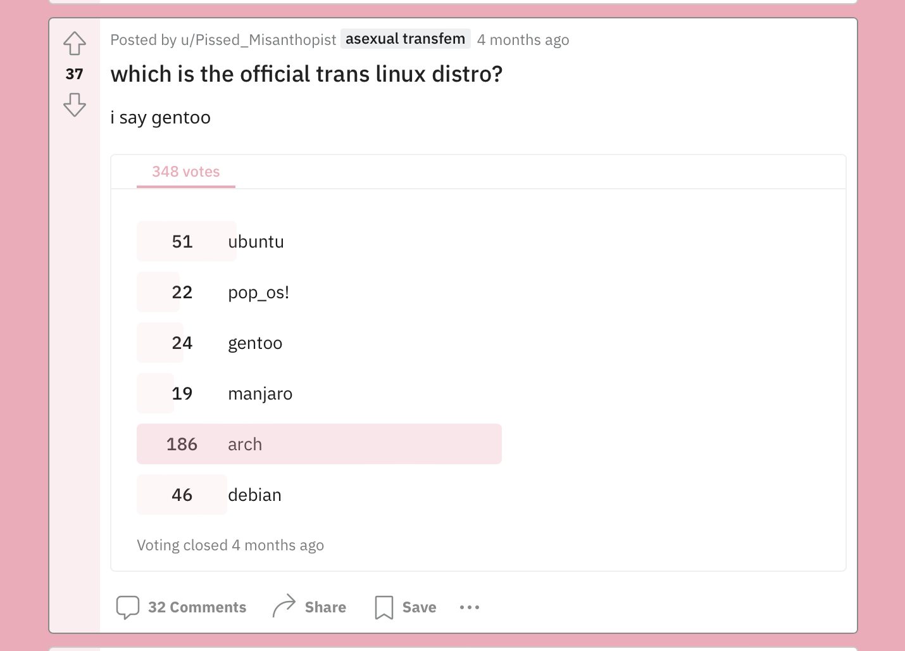
Task: Click the Share text label
Action: (325, 607)
